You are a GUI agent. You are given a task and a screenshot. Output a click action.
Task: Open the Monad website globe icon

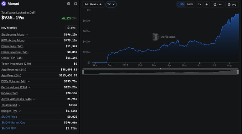click(69, 4)
